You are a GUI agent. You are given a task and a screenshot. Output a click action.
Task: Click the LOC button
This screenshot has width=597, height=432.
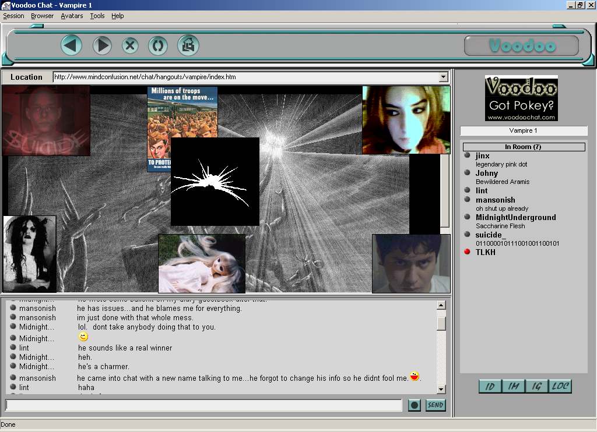coord(560,386)
